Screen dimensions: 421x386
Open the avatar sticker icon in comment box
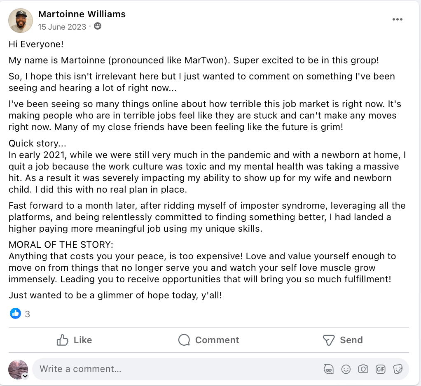pos(328,369)
